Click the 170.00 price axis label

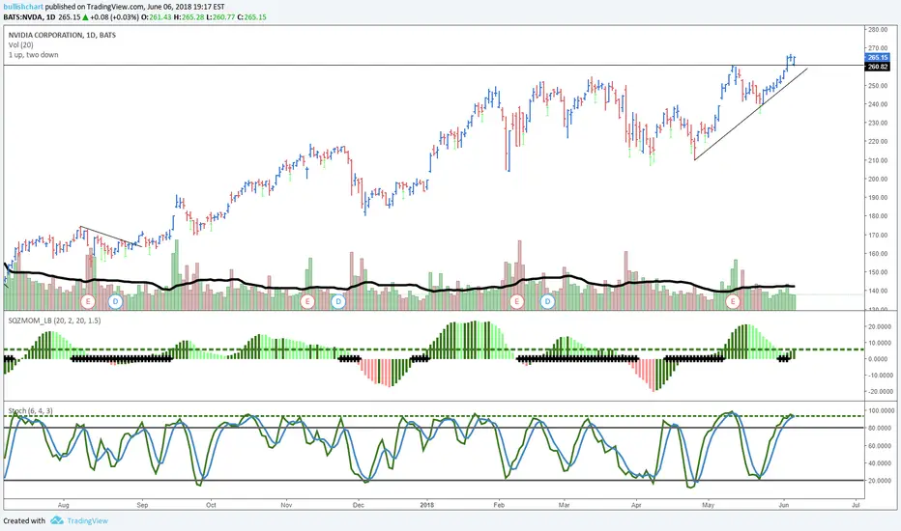pyautogui.click(x=878, y=235)
